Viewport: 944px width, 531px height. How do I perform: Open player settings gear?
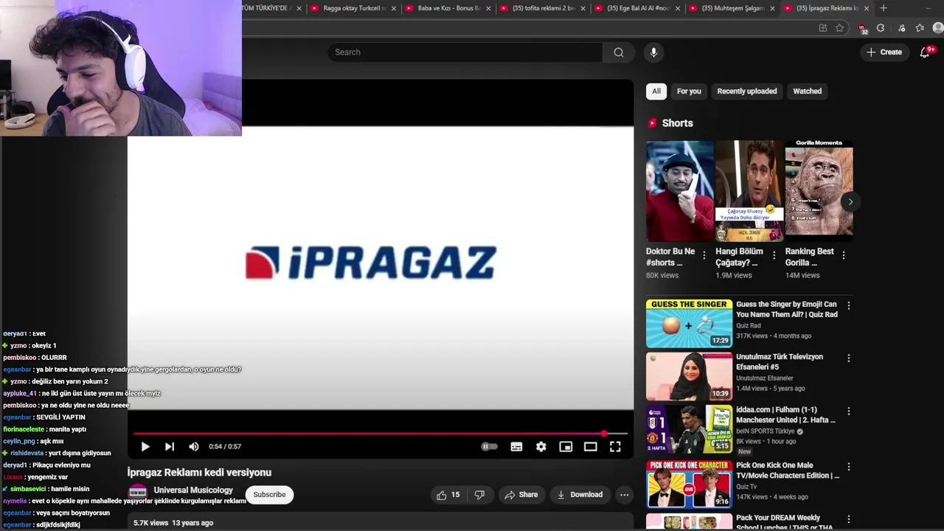click(x=541, y=446)
